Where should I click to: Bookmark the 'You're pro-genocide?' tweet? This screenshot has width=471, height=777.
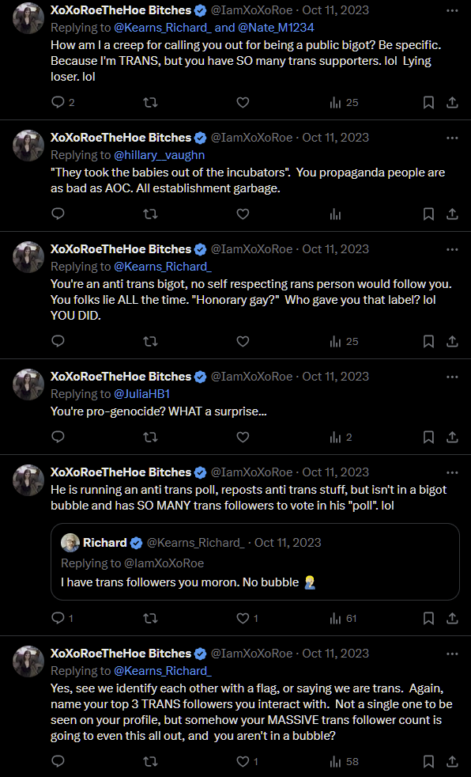point(429,437)
